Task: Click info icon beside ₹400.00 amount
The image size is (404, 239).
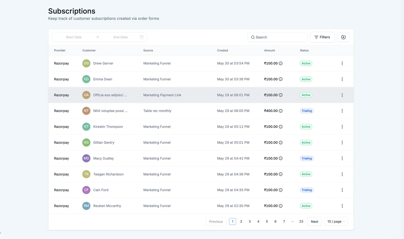Action: pos(281,111)
